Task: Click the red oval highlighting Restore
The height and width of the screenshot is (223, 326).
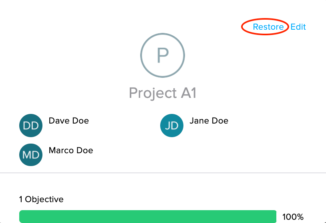Action: 265,26
